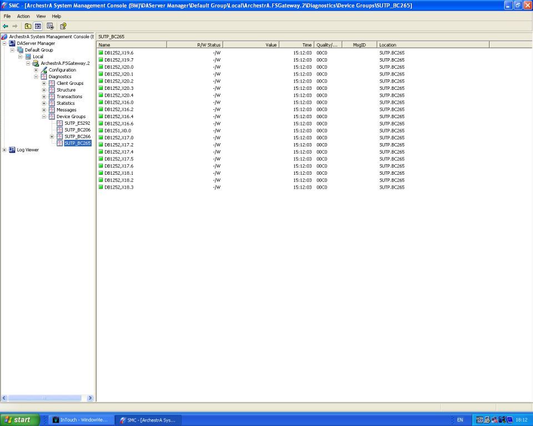Open the Action menu

click(23, 16)
